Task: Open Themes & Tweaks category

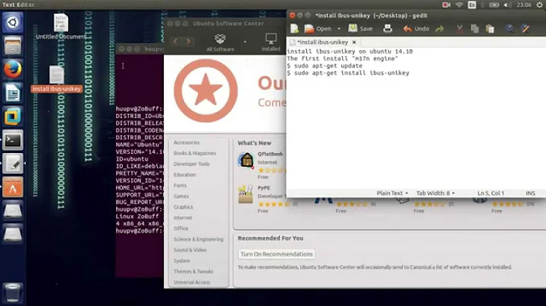Action: pos(193,272)
